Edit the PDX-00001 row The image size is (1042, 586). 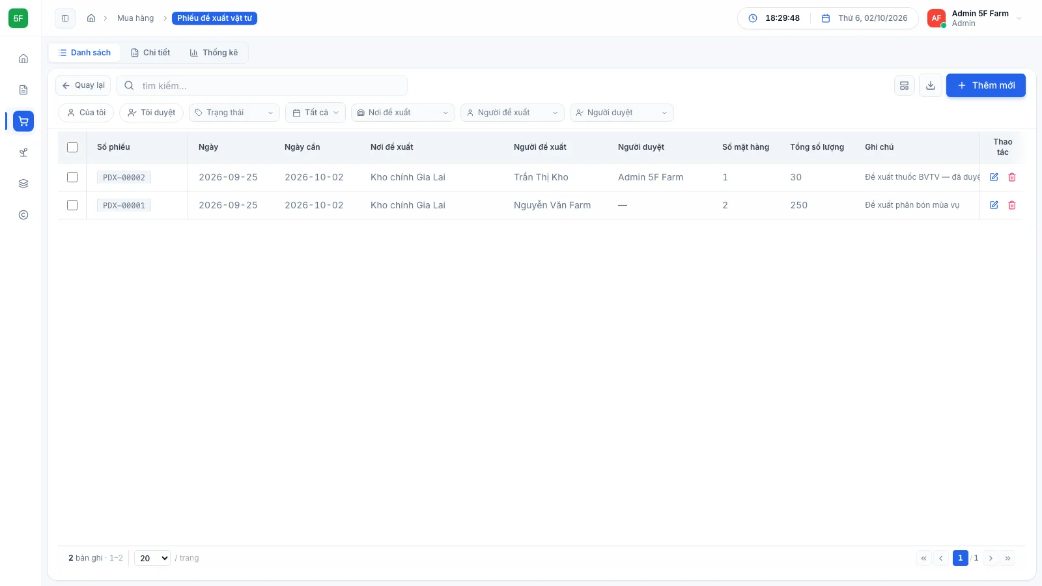coord(994,205)
